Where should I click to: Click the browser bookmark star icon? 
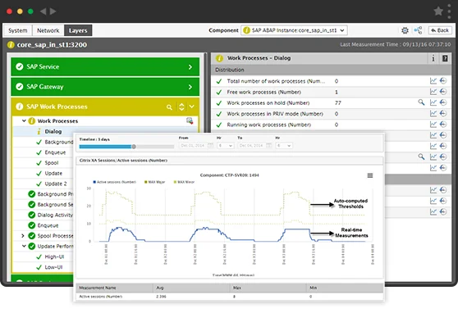438,11
